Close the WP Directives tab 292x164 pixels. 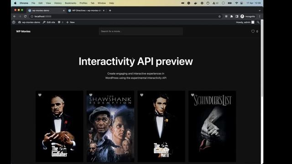pyautogui.click(x=104, y=10)
